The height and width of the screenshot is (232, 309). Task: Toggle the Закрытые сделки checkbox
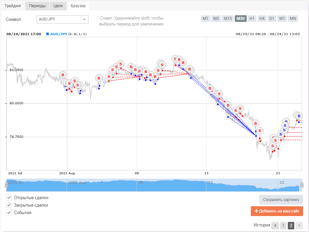(9, 205)
